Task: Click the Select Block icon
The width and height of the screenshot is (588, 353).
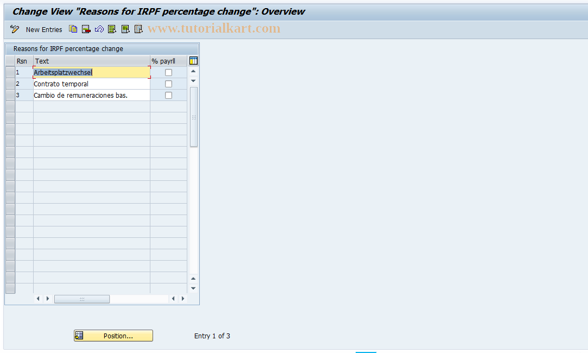Action: coord(125,29)
